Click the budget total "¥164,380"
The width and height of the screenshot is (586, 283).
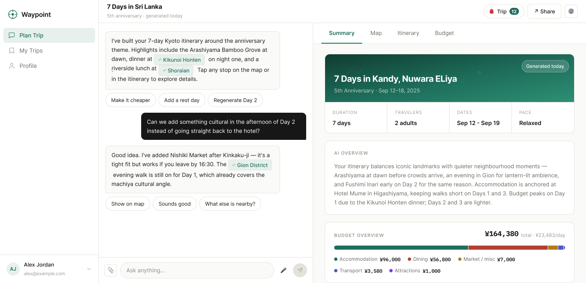pyautogui.click(x=502, y=234)
